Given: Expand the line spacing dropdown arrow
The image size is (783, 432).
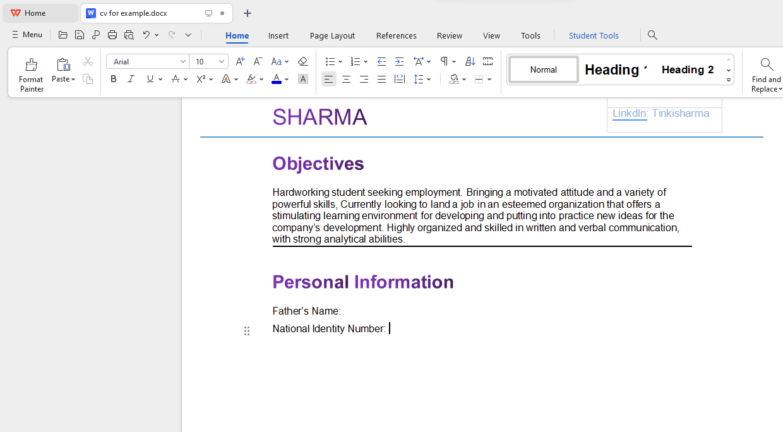Looking at the screenshot, I should coord(429,79).
